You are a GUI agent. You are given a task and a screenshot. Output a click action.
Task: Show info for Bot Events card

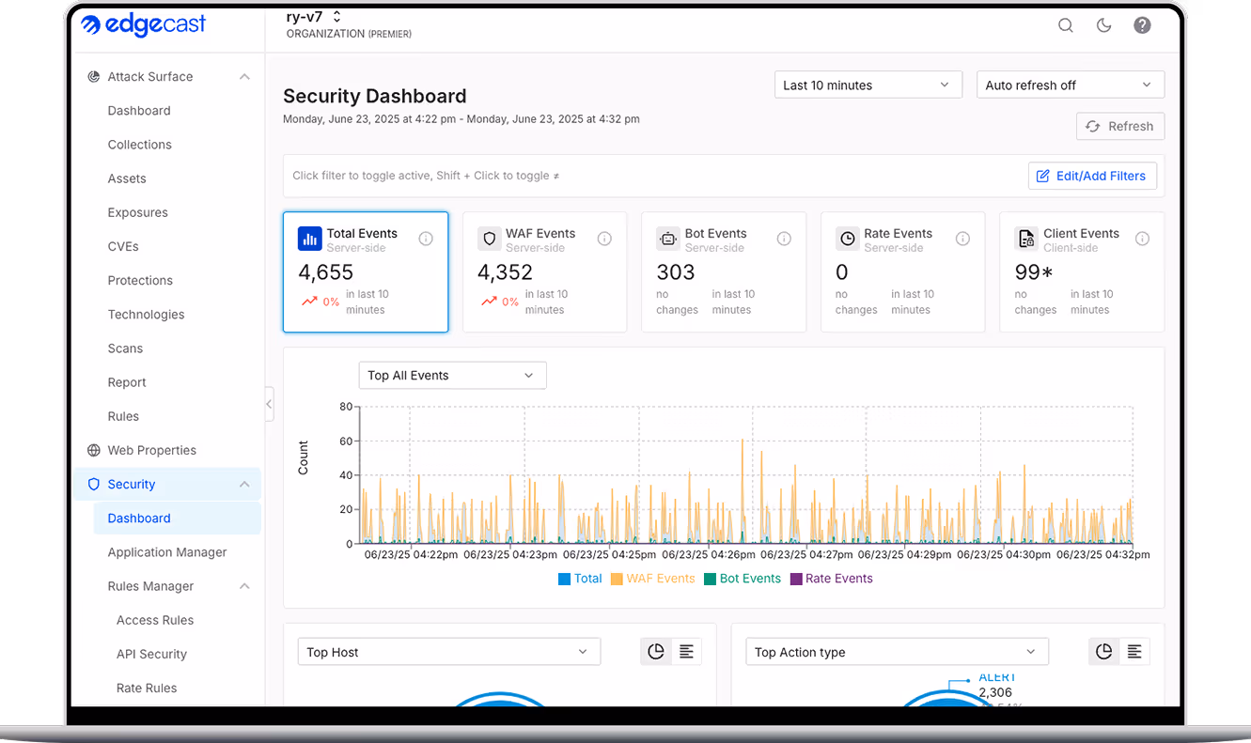[784, 239]
